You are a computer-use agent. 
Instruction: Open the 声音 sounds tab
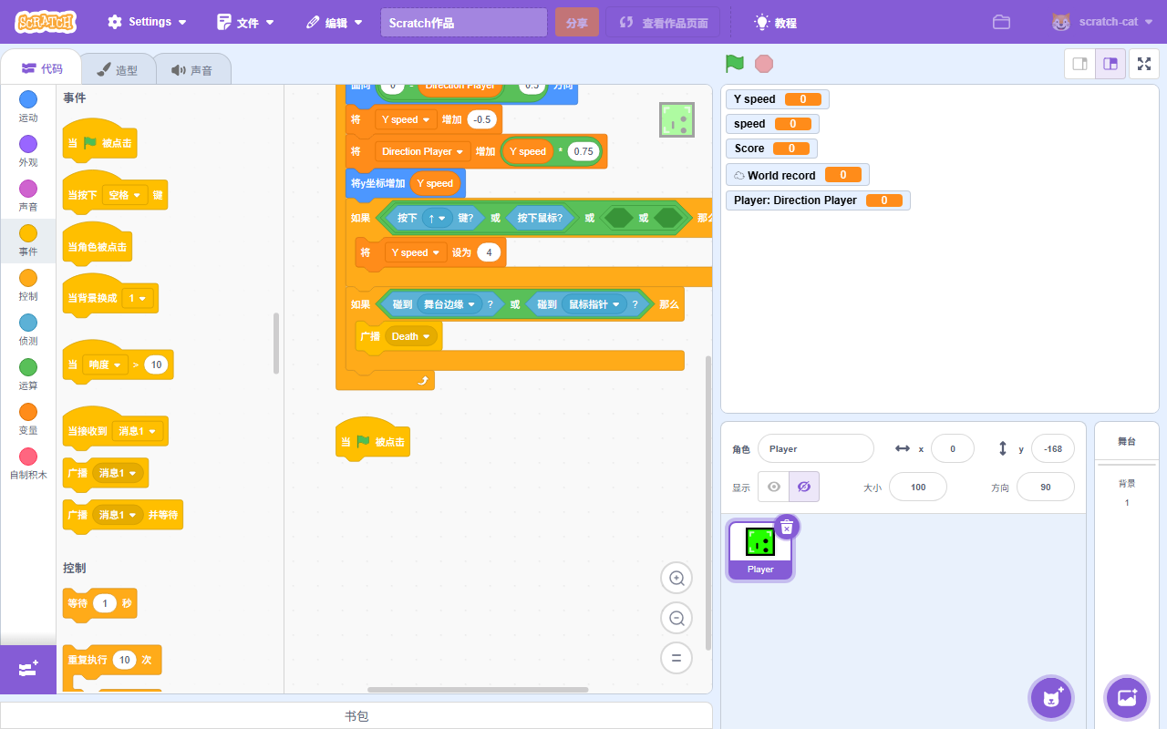(x=191, y=70)
